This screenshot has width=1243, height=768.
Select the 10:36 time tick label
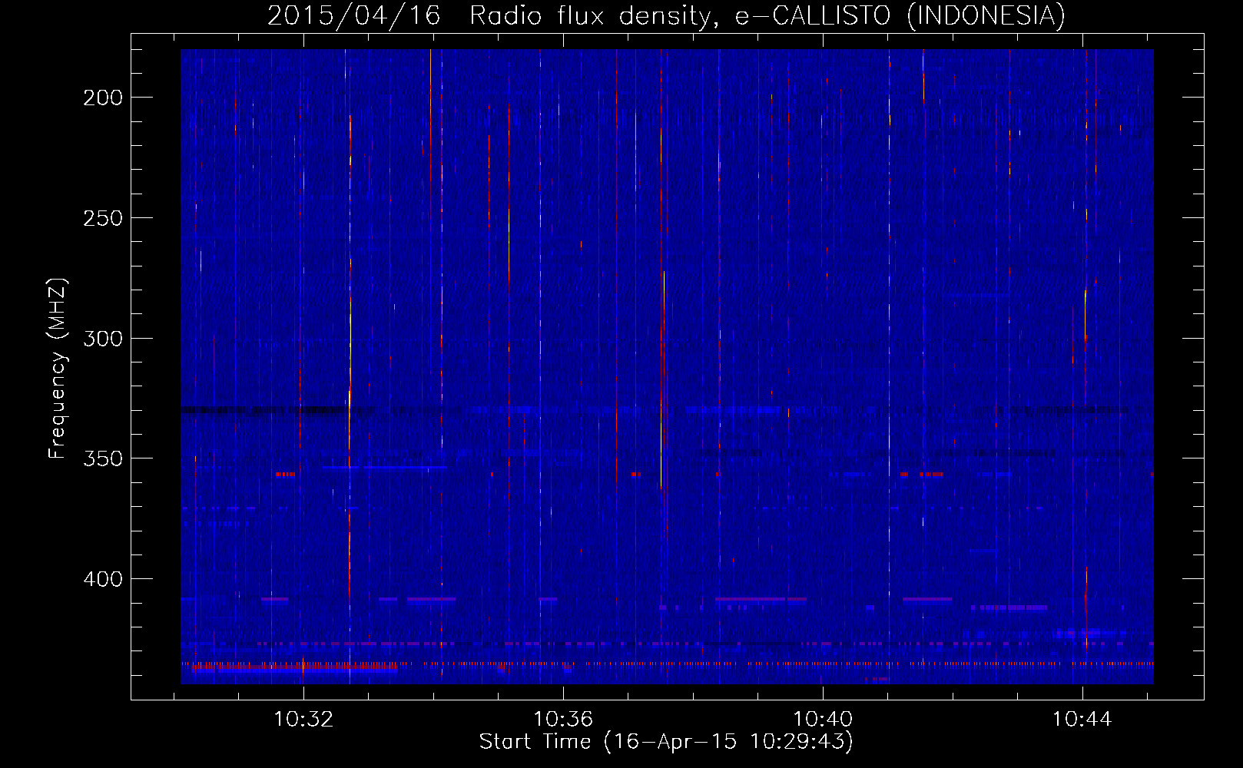click(563, 720)
